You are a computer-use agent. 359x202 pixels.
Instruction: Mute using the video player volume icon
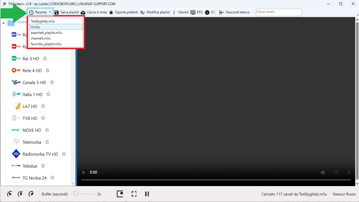pyautogui.click(x=323, y=172)
